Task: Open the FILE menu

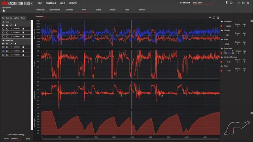Action: [x=40, y=3]
